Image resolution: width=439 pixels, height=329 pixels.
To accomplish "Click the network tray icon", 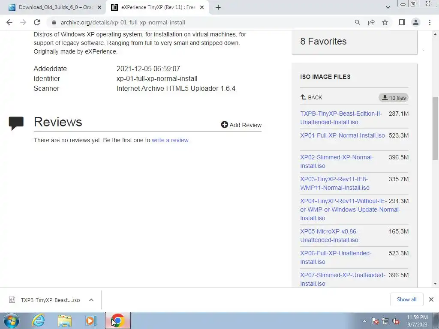I will [385, 321].
